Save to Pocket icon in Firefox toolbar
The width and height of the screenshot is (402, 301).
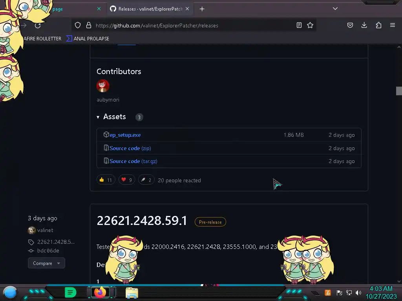coord(350,25)
